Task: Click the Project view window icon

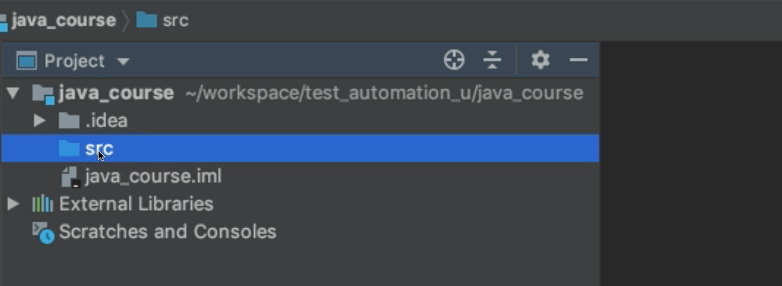Action: pyautogui.click(x=26, y=61)
